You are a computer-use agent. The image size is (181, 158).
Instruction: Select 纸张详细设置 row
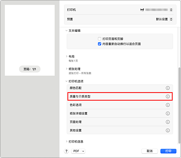pyautogui.click(x=120, y=113)
